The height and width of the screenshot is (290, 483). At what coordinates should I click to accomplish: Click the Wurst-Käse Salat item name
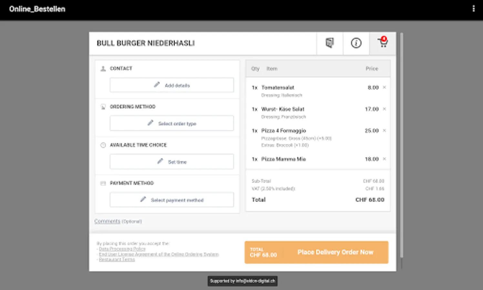(283, 109)
